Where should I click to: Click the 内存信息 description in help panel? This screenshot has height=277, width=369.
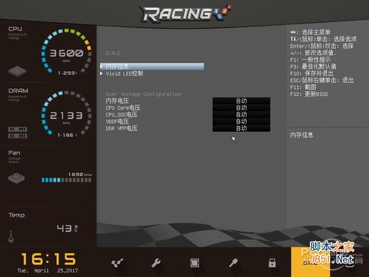point(302,135)
